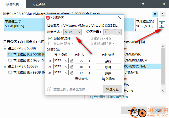169x118 pixels.
Task: Select tree item 本地磁盘 (D:) 9GB
Action: 29,60
